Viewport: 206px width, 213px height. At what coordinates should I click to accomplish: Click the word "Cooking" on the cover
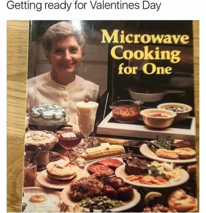146,54
